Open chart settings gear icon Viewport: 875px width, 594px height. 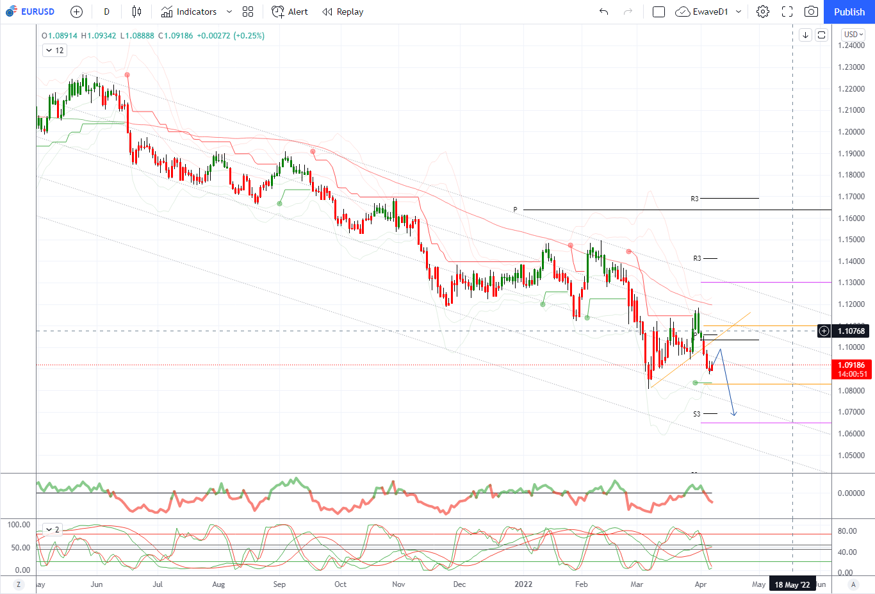pyautogui.click(x=762, y=12)
